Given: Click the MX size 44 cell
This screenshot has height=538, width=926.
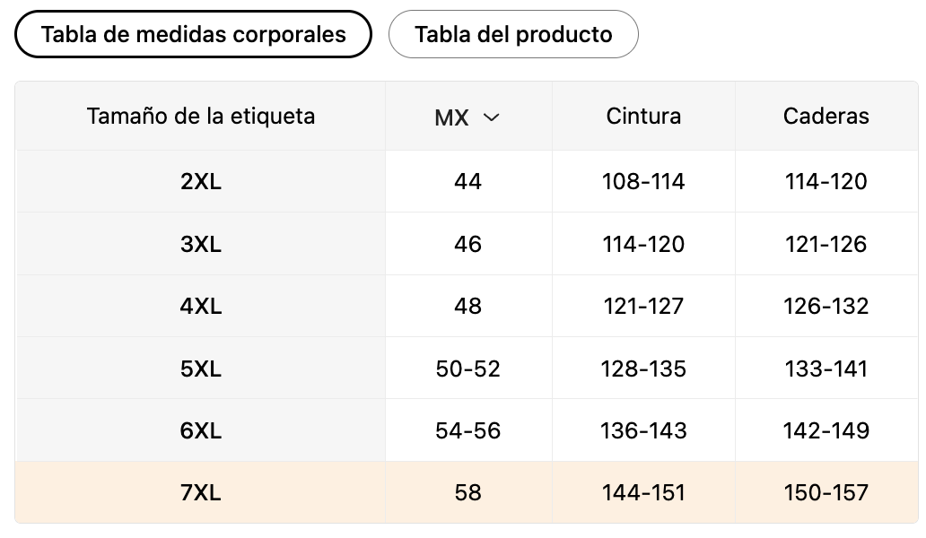Looking at the screenshot, I should tap(467, 181).
